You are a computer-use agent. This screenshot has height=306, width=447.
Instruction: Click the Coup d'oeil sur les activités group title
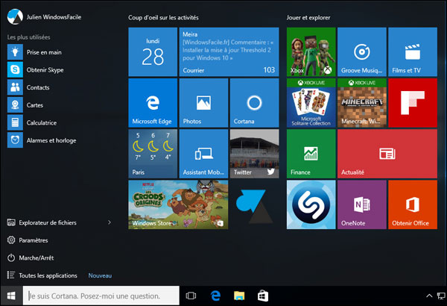pyautogui.click(x=163, y=17)
